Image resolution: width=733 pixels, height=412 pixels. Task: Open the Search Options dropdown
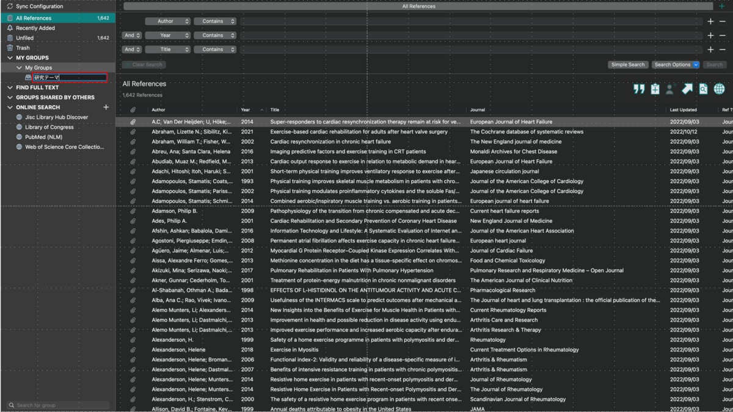(676, 65)
